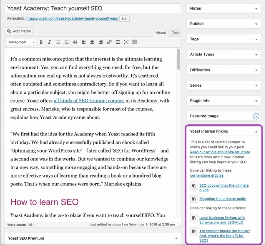266x245 pixels.
Task: Copy link for Blogging ultimate guide
Action: [x=194, y=199]
